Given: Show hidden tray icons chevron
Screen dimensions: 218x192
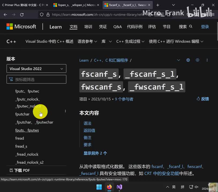Looking at the screenshot, I should click(168, 187).
